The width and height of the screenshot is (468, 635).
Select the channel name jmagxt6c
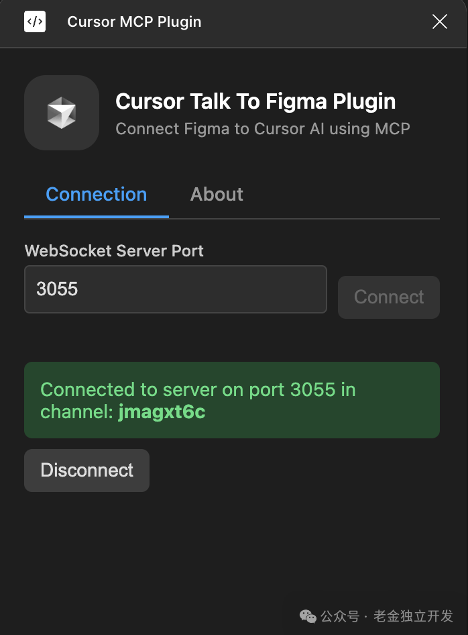coord(162,412)
